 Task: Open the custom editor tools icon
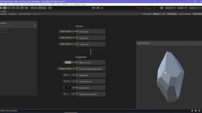pyautogui.click(x=27, y=8)
